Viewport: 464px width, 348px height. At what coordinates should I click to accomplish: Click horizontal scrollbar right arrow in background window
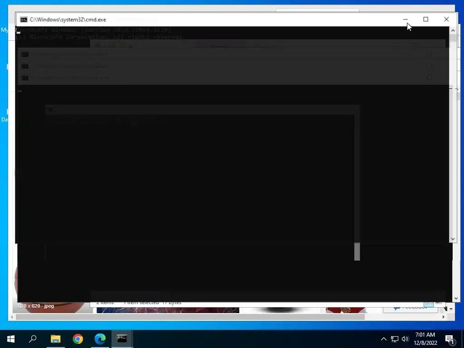click(443, 317)
